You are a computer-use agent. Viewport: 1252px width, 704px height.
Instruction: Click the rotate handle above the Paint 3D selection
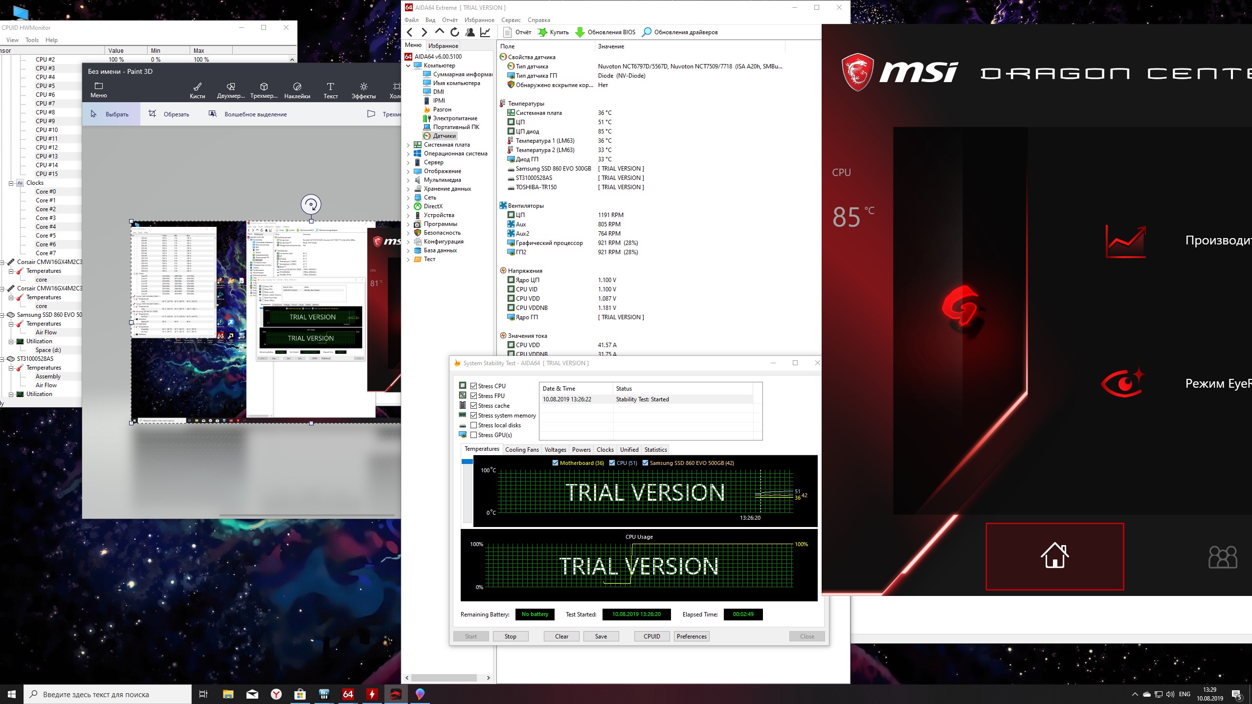coord(311,204)
